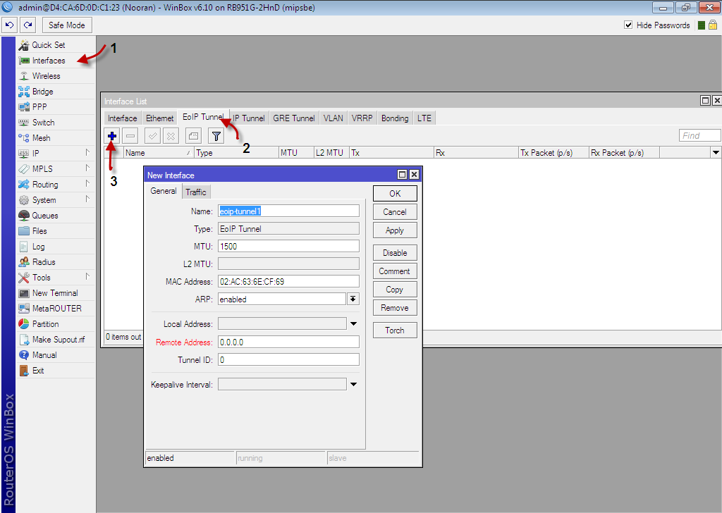722x513 pixels.
Task: Click the padlock icon beside Hide Passwords
Action: (x=713, y=25)
